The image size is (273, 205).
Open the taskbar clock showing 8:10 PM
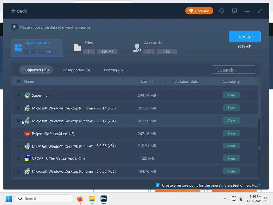[x=254, y=199]
